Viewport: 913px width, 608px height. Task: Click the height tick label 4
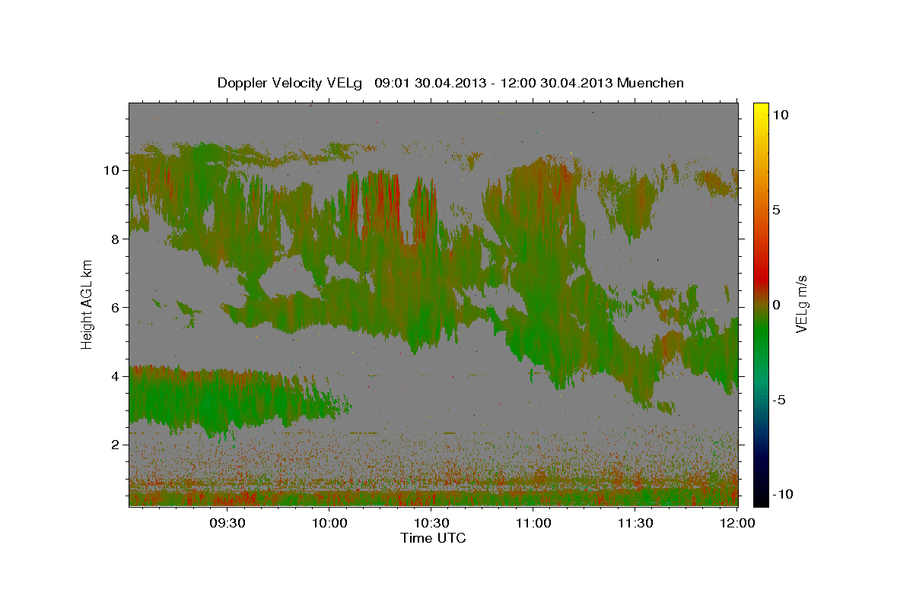coord(116,376)
